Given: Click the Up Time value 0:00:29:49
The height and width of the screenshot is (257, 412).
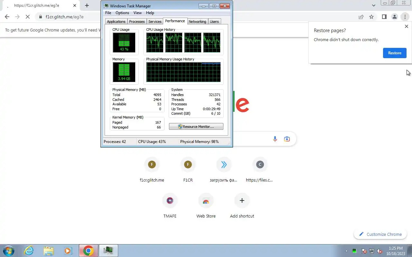Looking at the screenshot, I should tap(211, 109).
